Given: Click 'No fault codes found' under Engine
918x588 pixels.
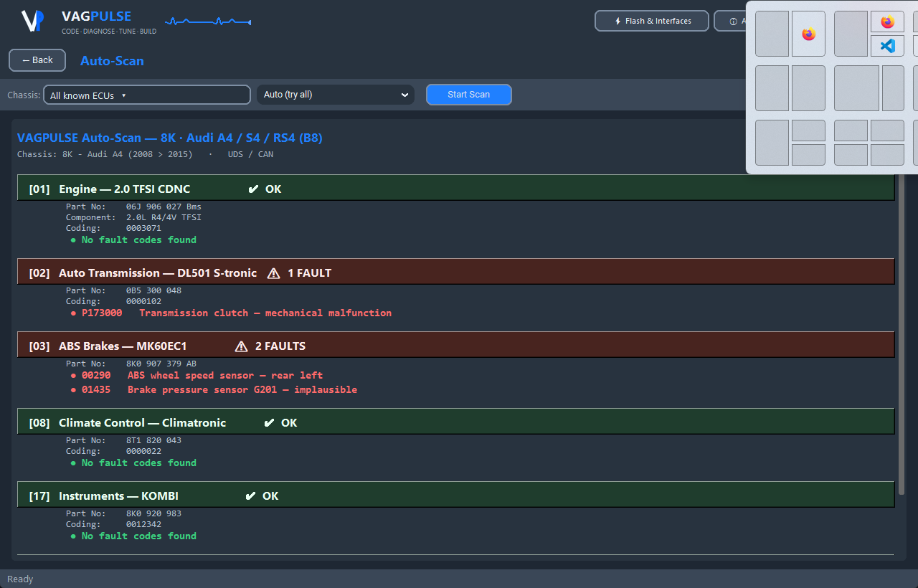Looking at the screenshot, I should pyautogui.click(x=133, y=240).
